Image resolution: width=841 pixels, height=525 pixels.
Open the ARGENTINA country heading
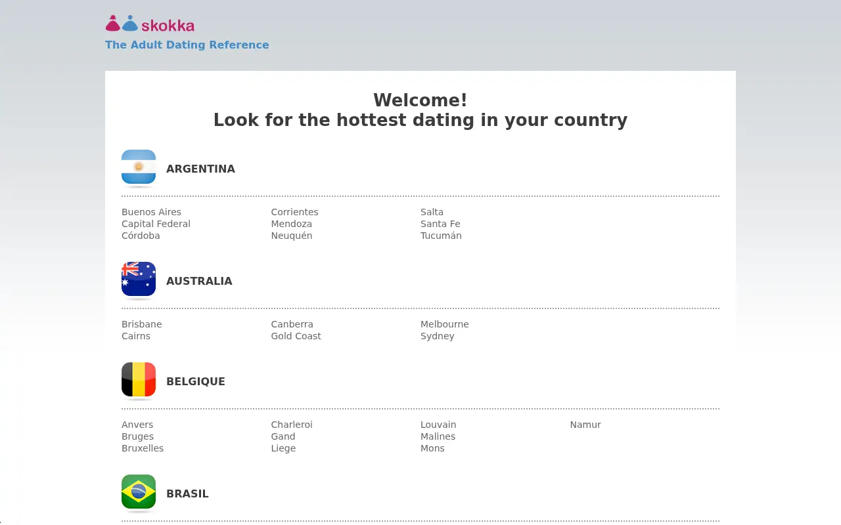pyautogui.click(x=200, y=169)
